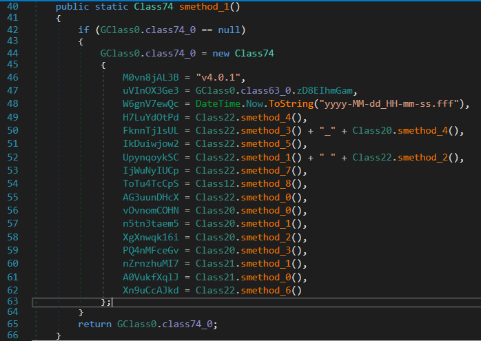
Task: Click the H7LuYdOtPd property name
Action: pos(151,117)
